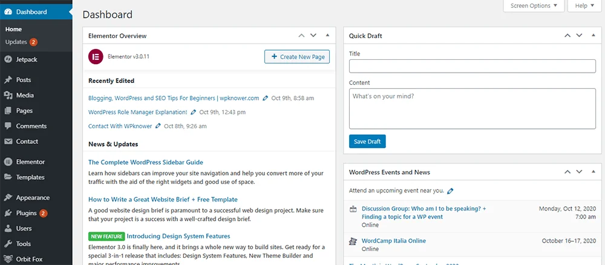Collapse the WordPress Events and News panel
This screenshot has height=265, width=605.
pyautogui.click(x=594, y=172)
